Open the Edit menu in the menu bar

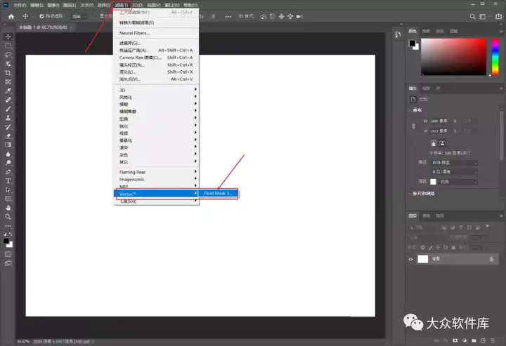(x=37, y=5)
